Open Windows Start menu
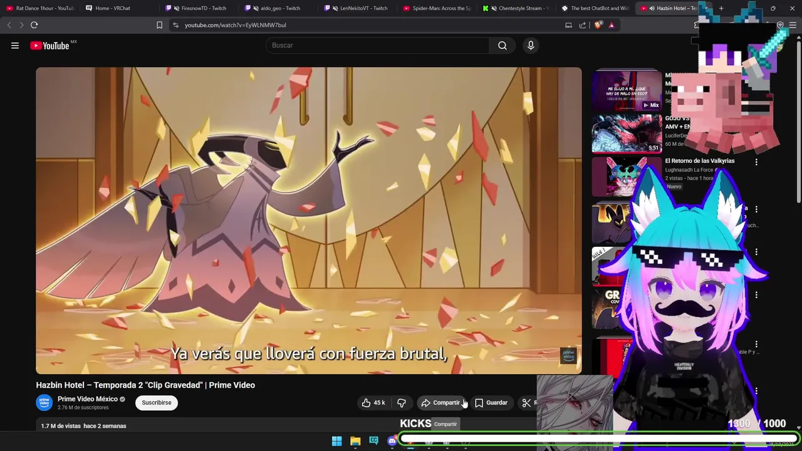The width and height of the screenshot is (802, 451). point(336,441)
